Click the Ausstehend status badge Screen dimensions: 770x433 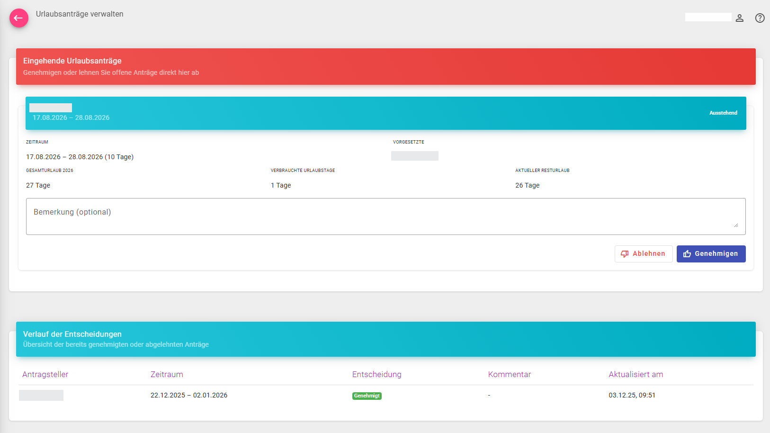pyautogui.click(x=723, y=113)
